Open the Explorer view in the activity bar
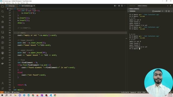 coord(2,6)
